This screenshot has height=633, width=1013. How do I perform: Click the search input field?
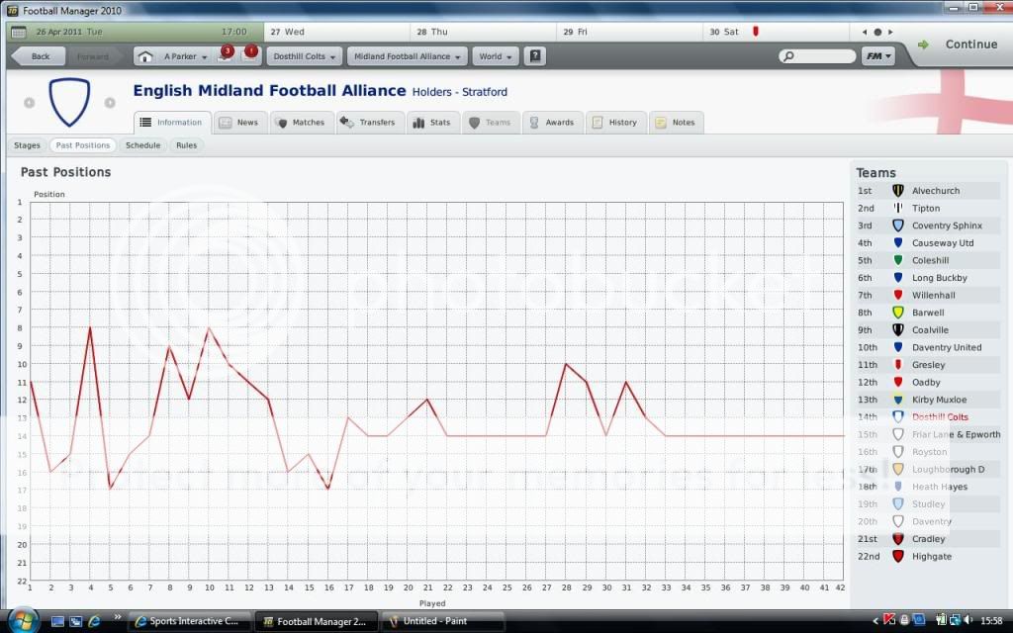818,56
